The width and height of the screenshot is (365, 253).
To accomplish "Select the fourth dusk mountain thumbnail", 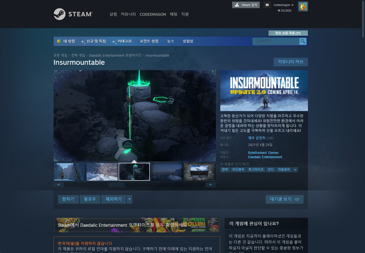I will point(167,172).
